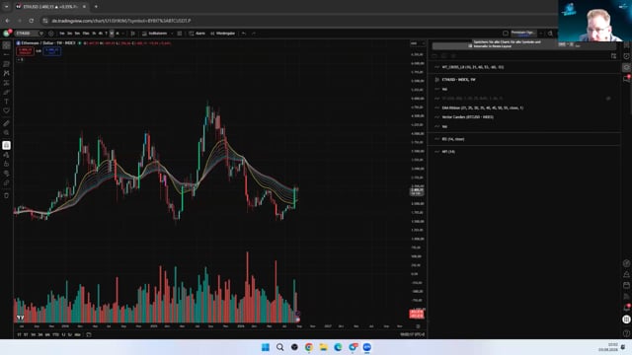Screen dimensions: 632x355
Task: Click the red sell price button
Action: [x=25, y=51]
